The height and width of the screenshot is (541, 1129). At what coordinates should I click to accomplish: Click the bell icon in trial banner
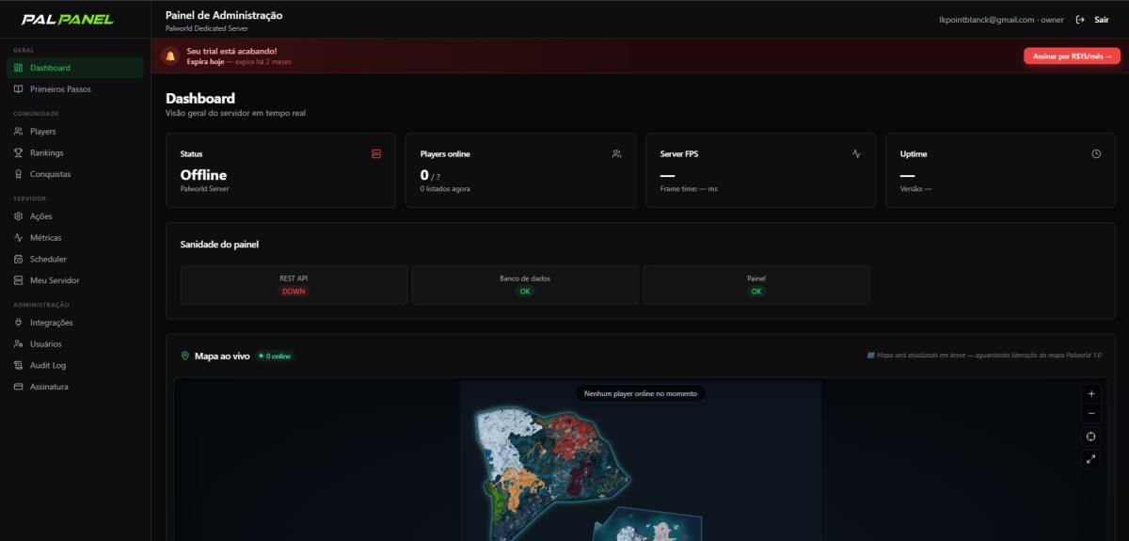click(x=170, y=56)
